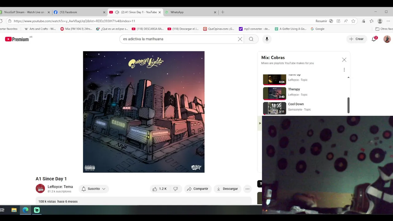Image resolution: width=393 pixels, height=221 pixels.
Task: Start voice search with the microphone
Action: pos(267,39)
